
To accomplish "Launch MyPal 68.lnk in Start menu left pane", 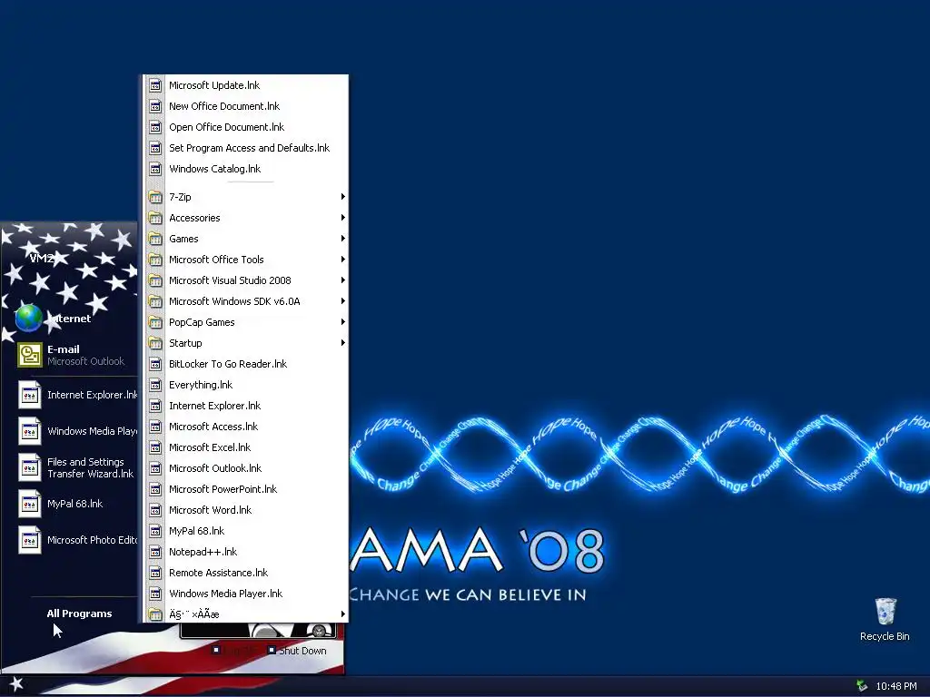I will 77,504.
